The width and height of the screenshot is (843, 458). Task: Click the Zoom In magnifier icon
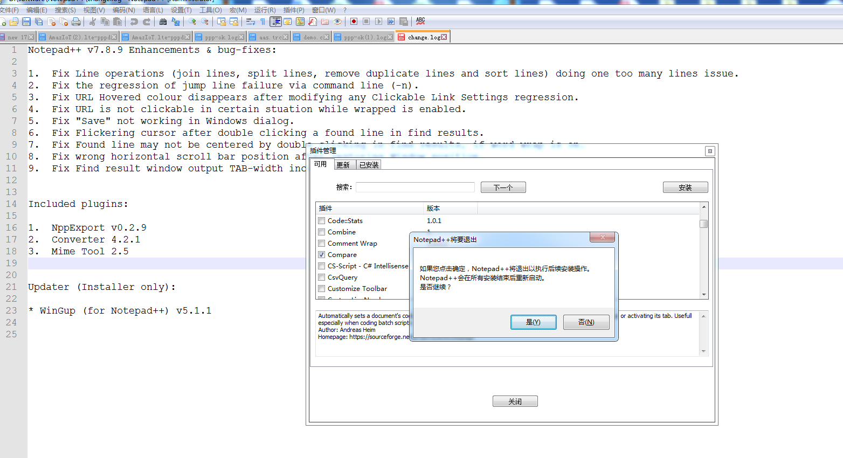point(192,22)
